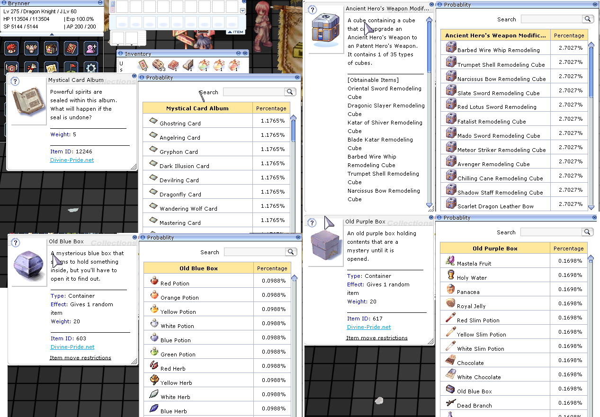Viewport: 600px width, 417px height.
Task: Click Mystical Card Album search magnifier
Action: [x=290, y=92]
